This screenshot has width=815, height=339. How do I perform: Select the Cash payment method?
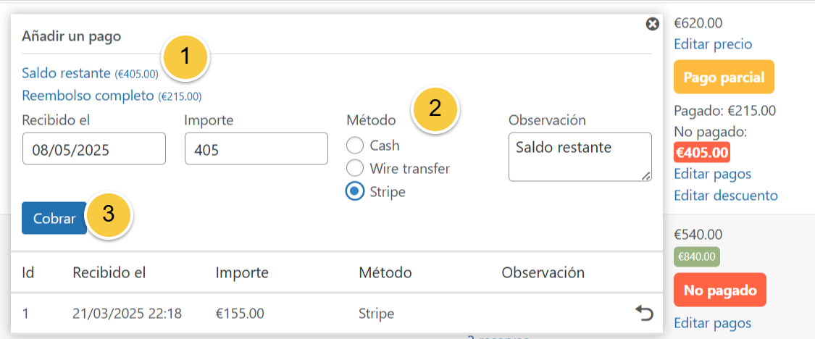tap(355, 146)
